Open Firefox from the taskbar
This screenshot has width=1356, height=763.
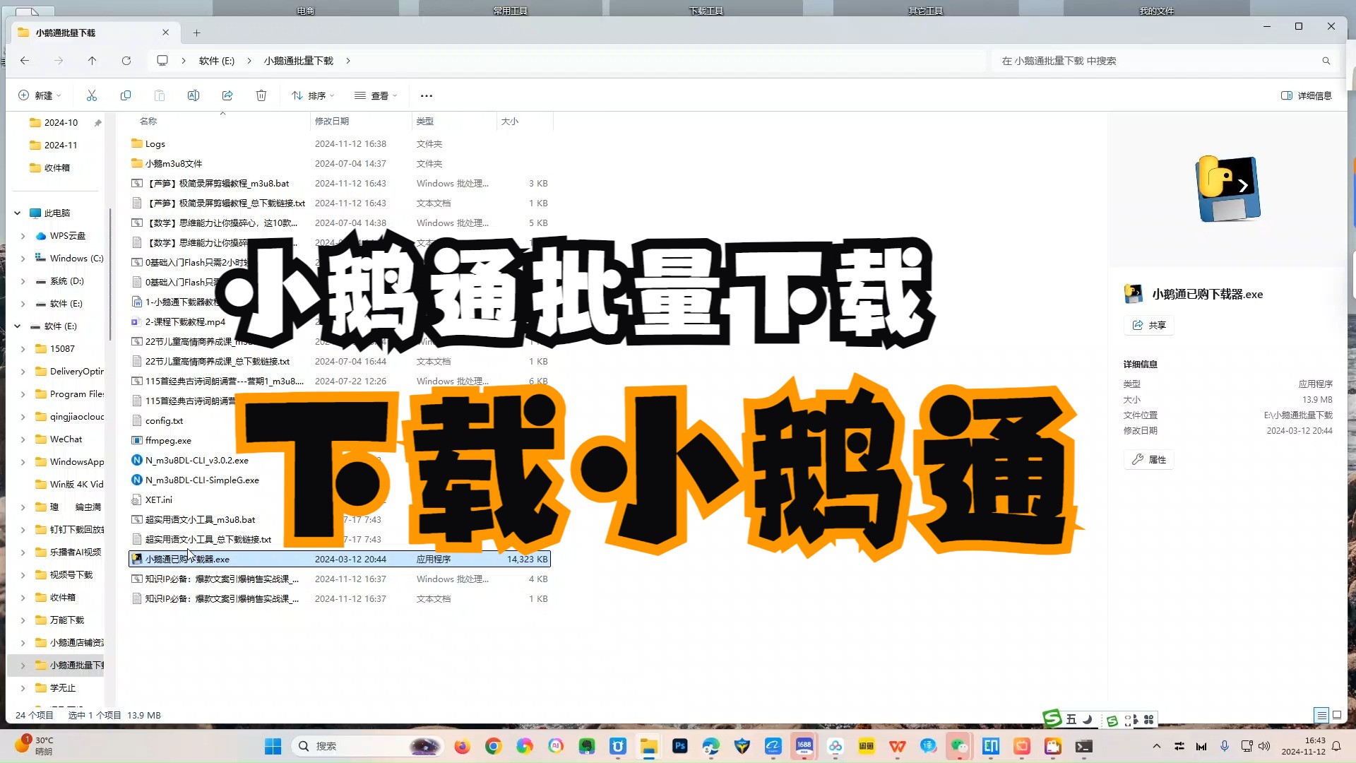click(x=462, y=746)
